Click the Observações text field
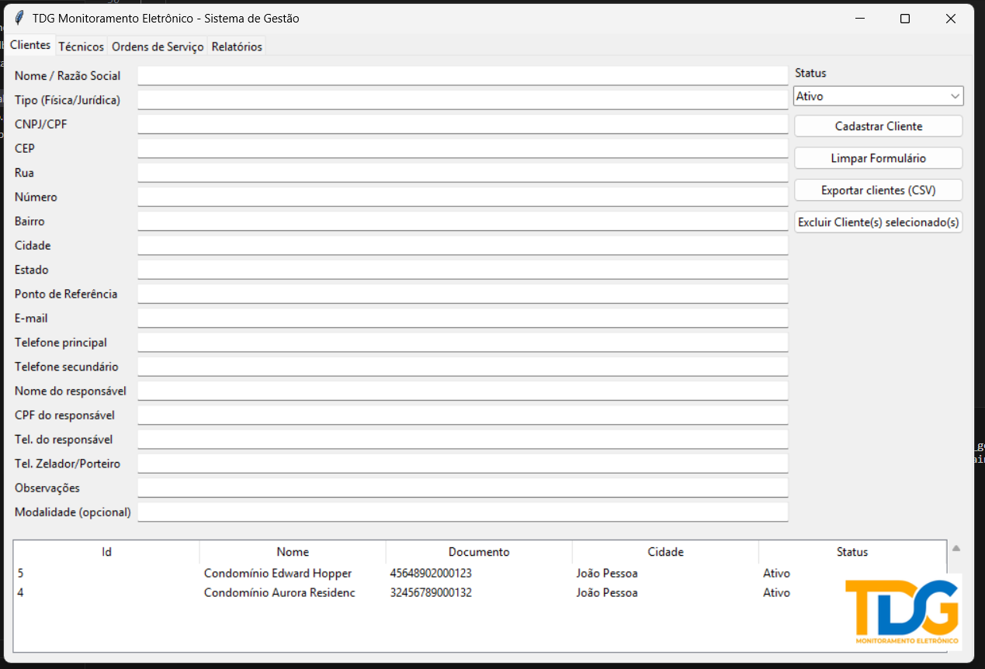This screenshot has height=669, width=985. (x=463, y=488)
